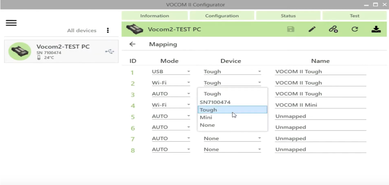Click the pencil edit icon
Viewport: 389px width, 185px height.
click(312, 29)
